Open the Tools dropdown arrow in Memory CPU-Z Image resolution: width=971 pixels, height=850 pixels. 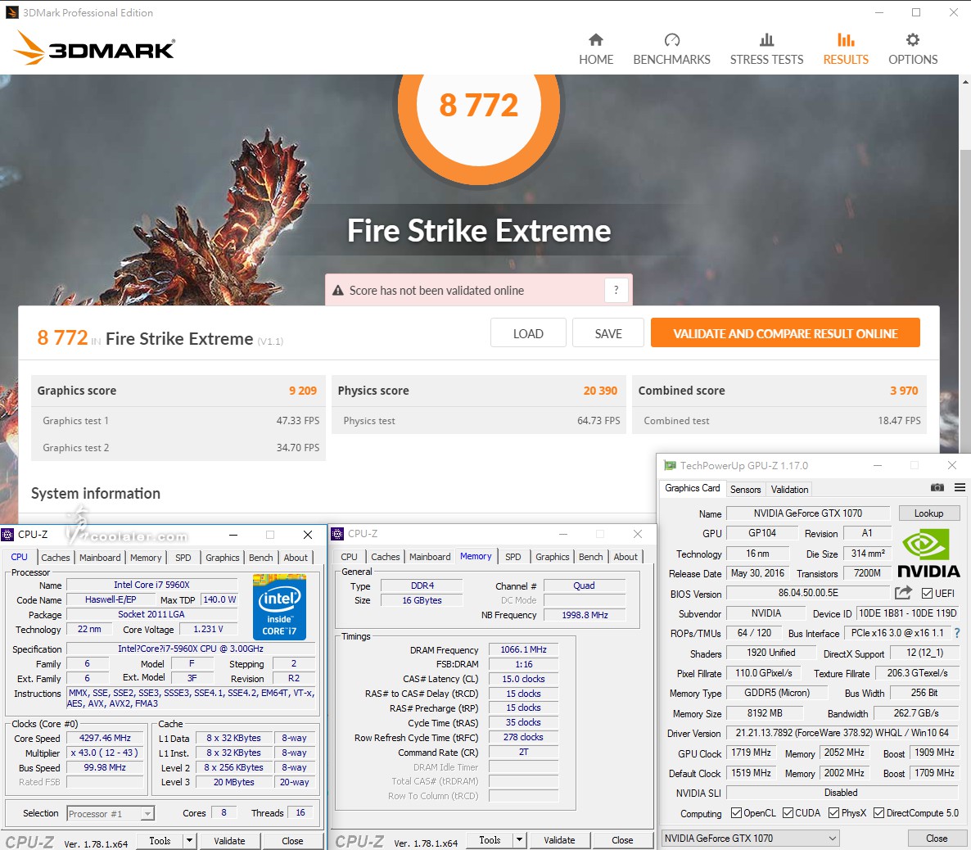pos(520,840)
